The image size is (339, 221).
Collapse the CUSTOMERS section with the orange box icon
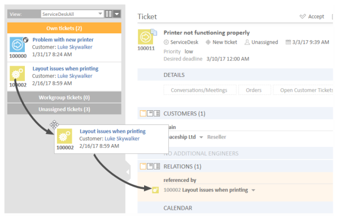click(x=143, y=113)
